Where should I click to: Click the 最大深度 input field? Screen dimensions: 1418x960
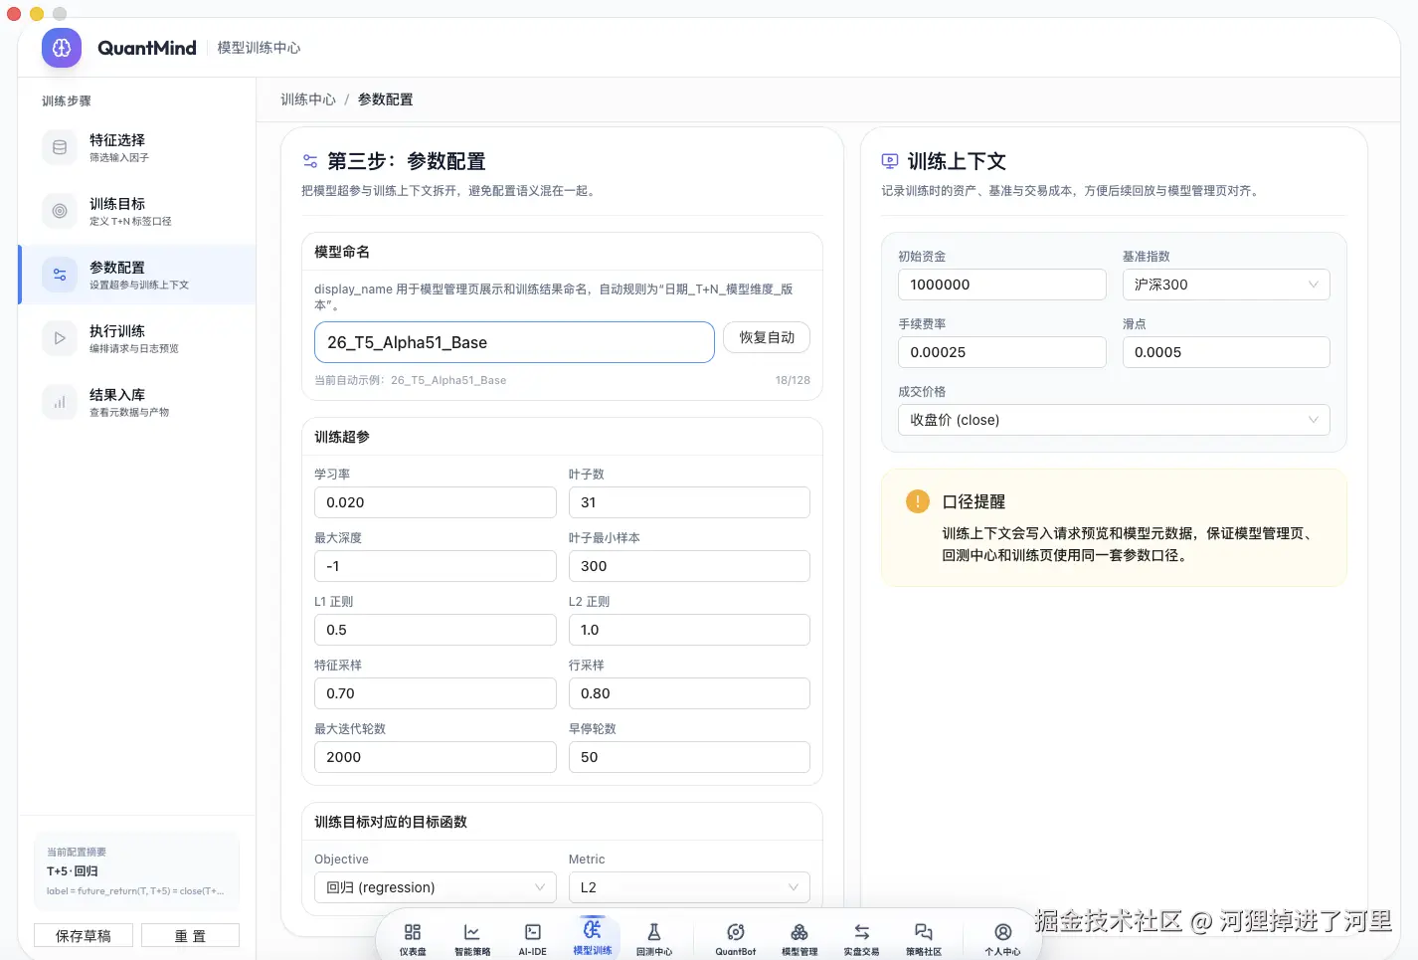point(436,566)
